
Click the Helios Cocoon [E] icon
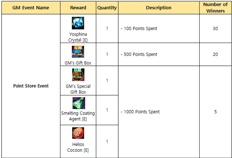point(78,133)
